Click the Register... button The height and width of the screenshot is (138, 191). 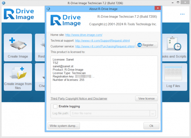click(x=147, y=45)
